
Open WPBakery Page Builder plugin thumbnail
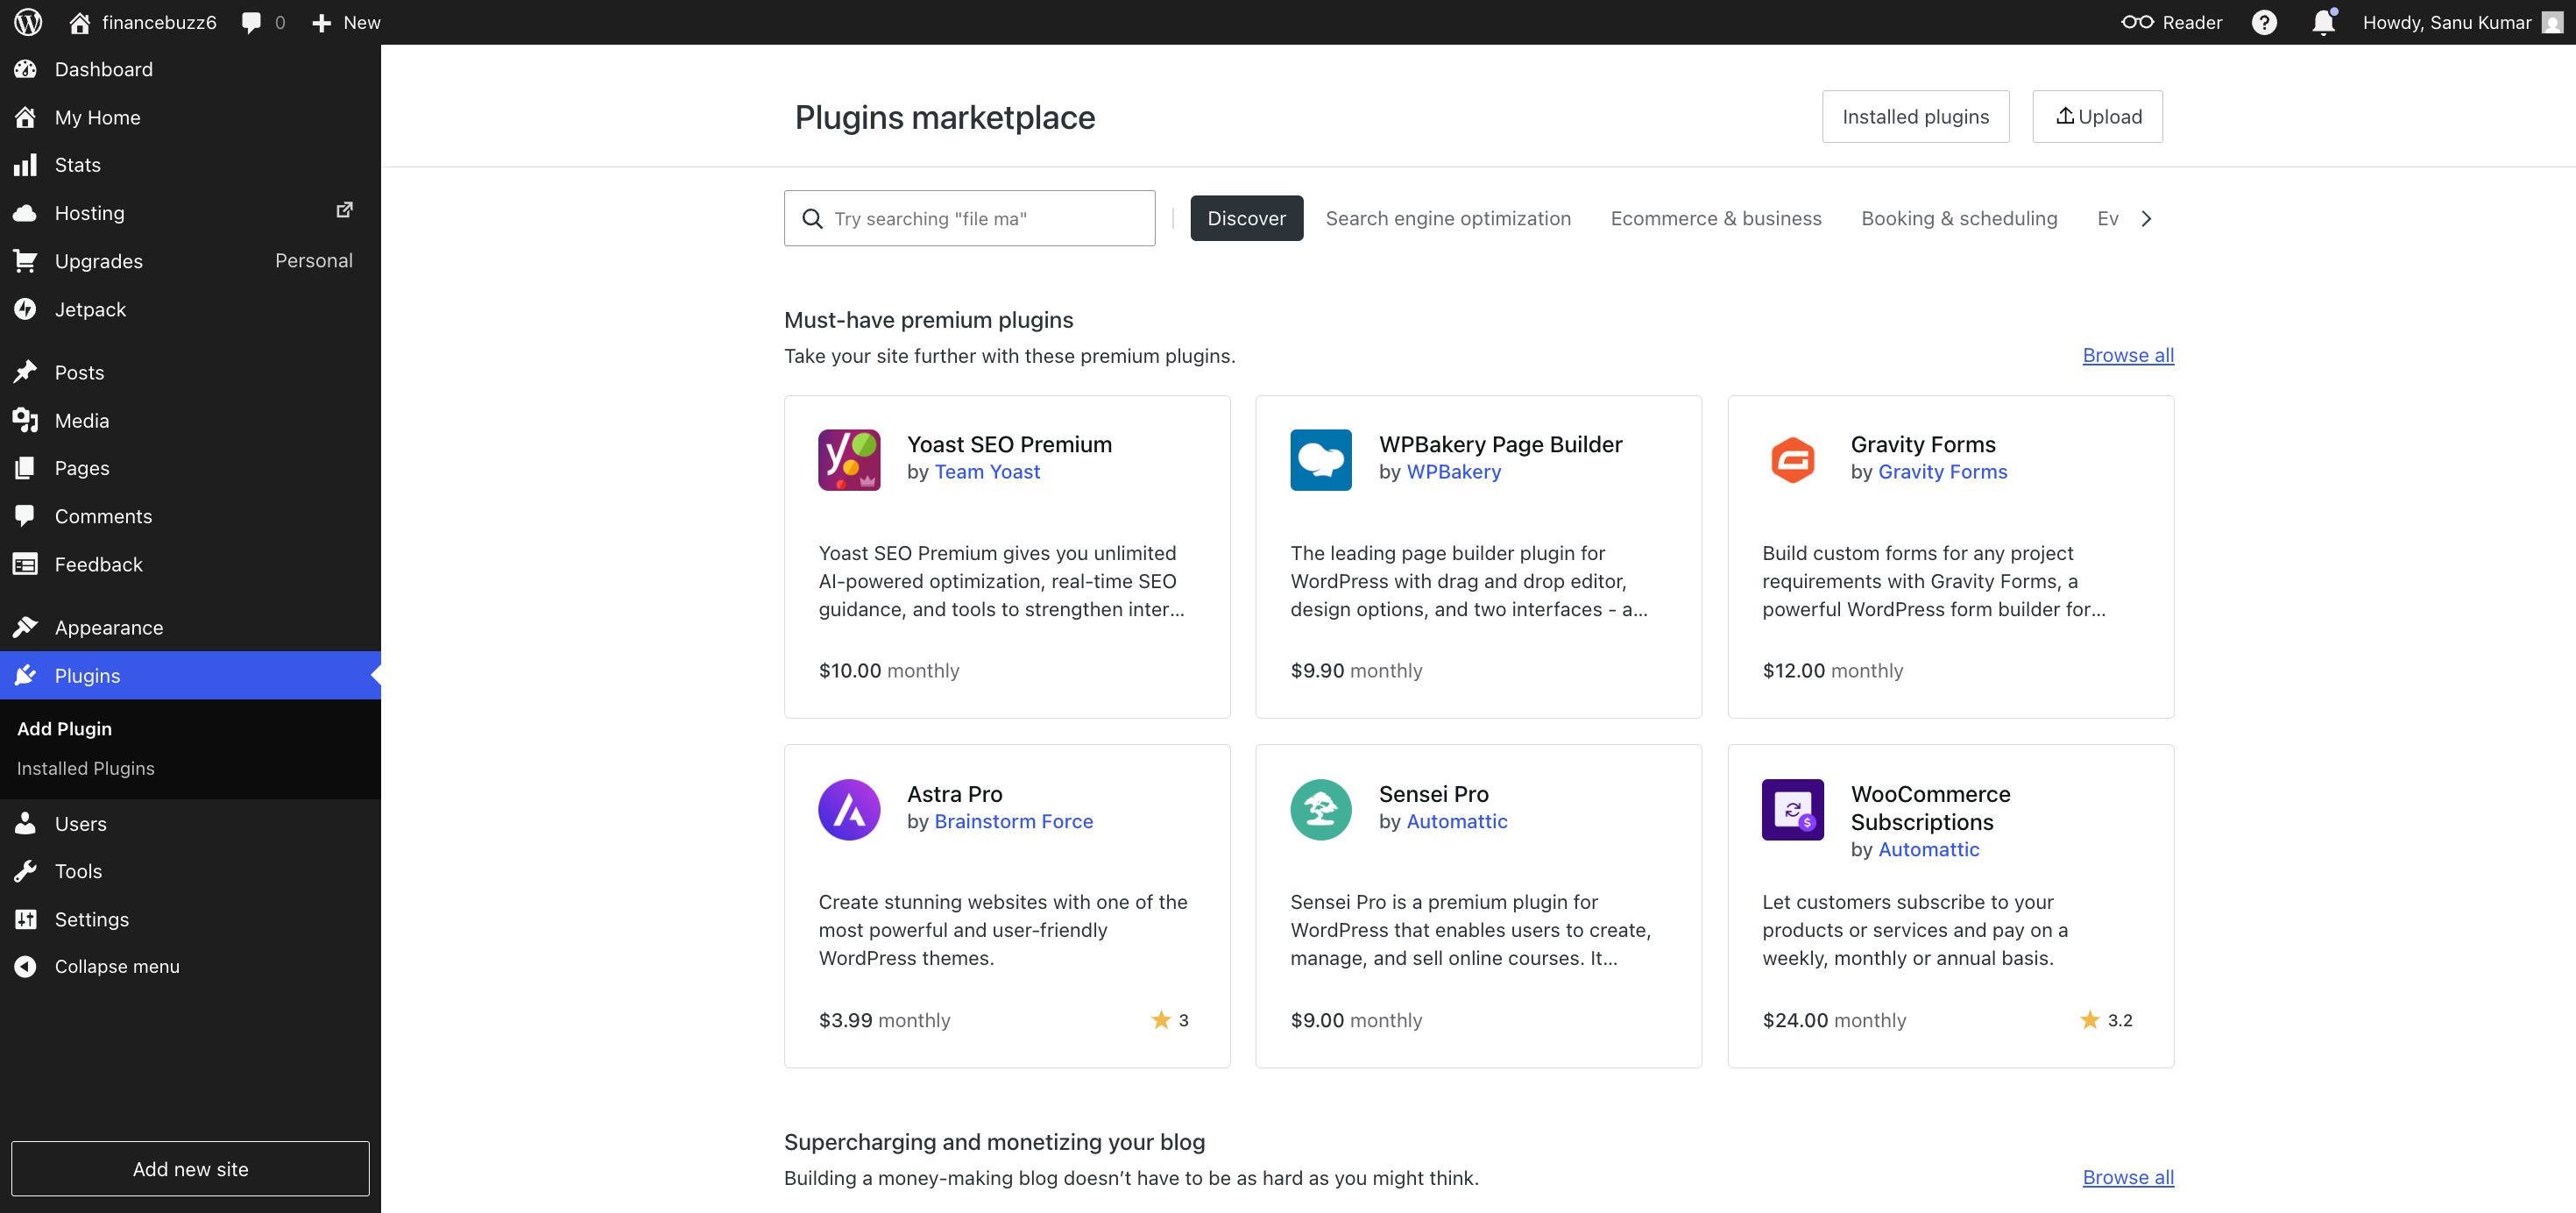point(1320,460)
